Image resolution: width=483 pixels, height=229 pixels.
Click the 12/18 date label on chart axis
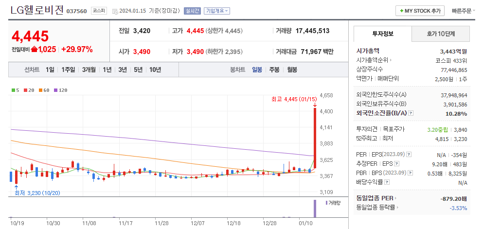point(233,222)
